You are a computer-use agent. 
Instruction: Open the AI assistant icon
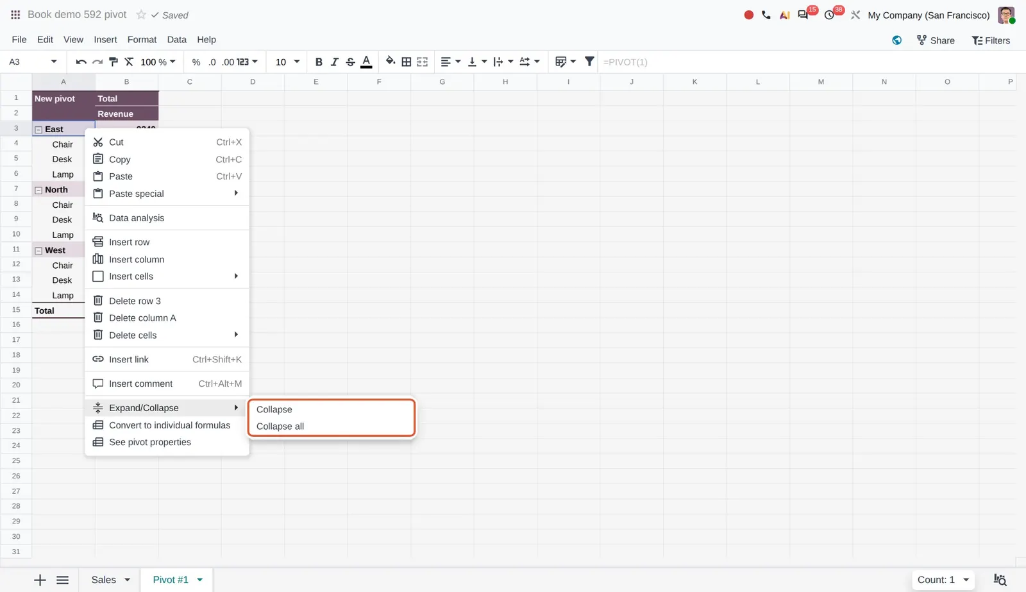click(x=784, y=15)
